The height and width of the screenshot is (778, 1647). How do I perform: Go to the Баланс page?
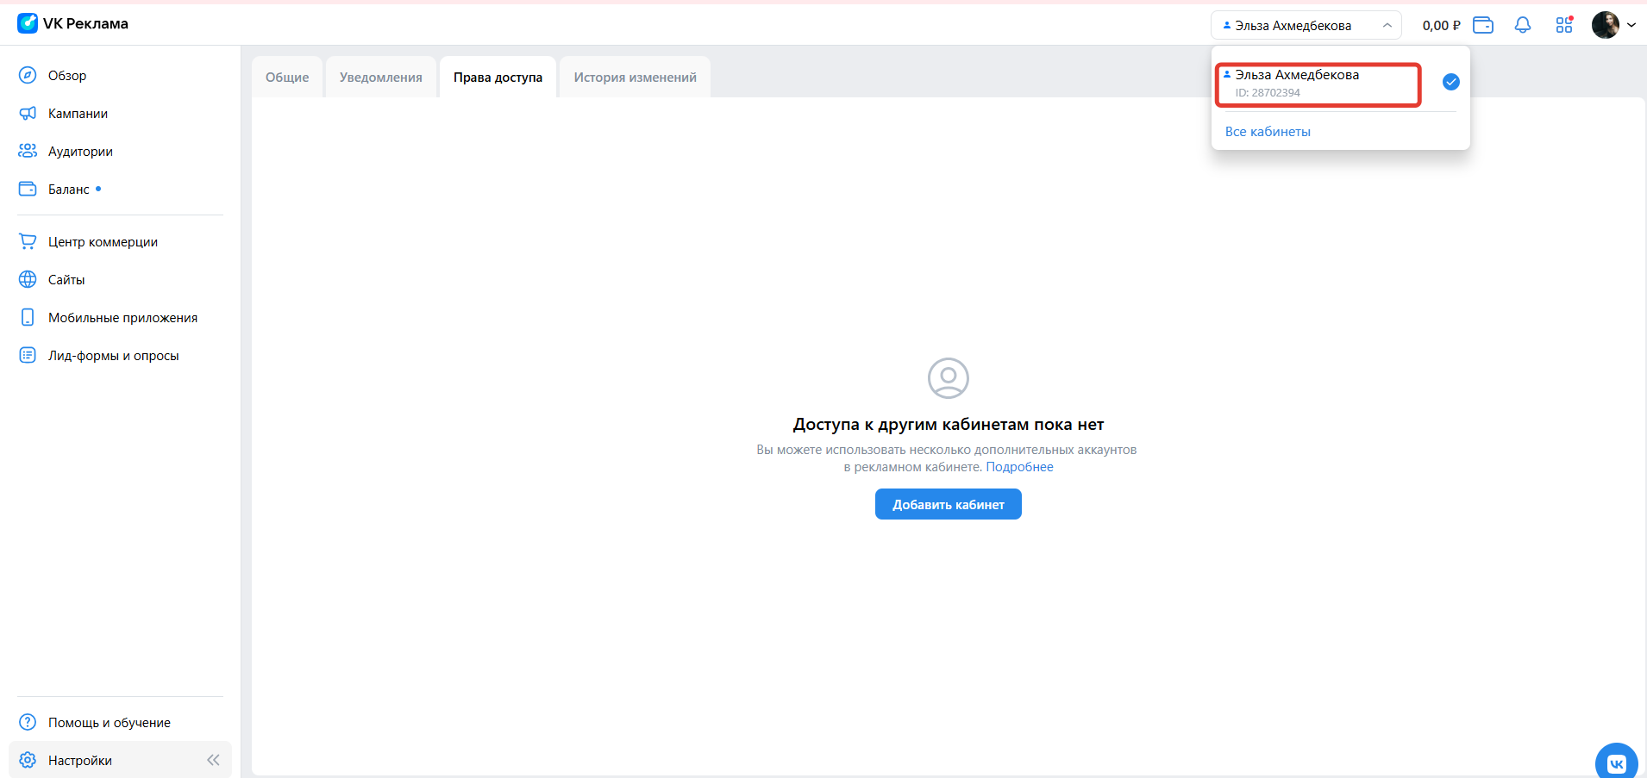(x=69, y=189)
